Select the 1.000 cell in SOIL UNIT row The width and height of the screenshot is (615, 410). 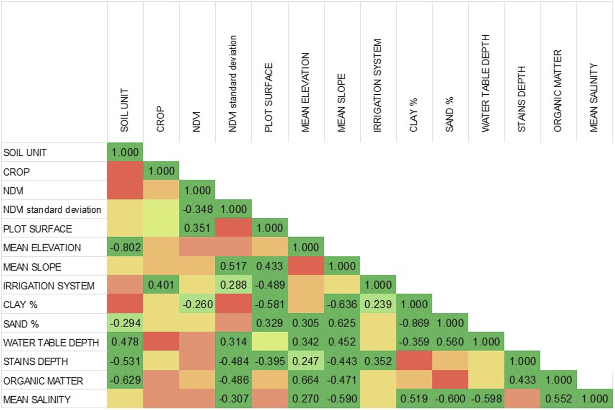125,152
